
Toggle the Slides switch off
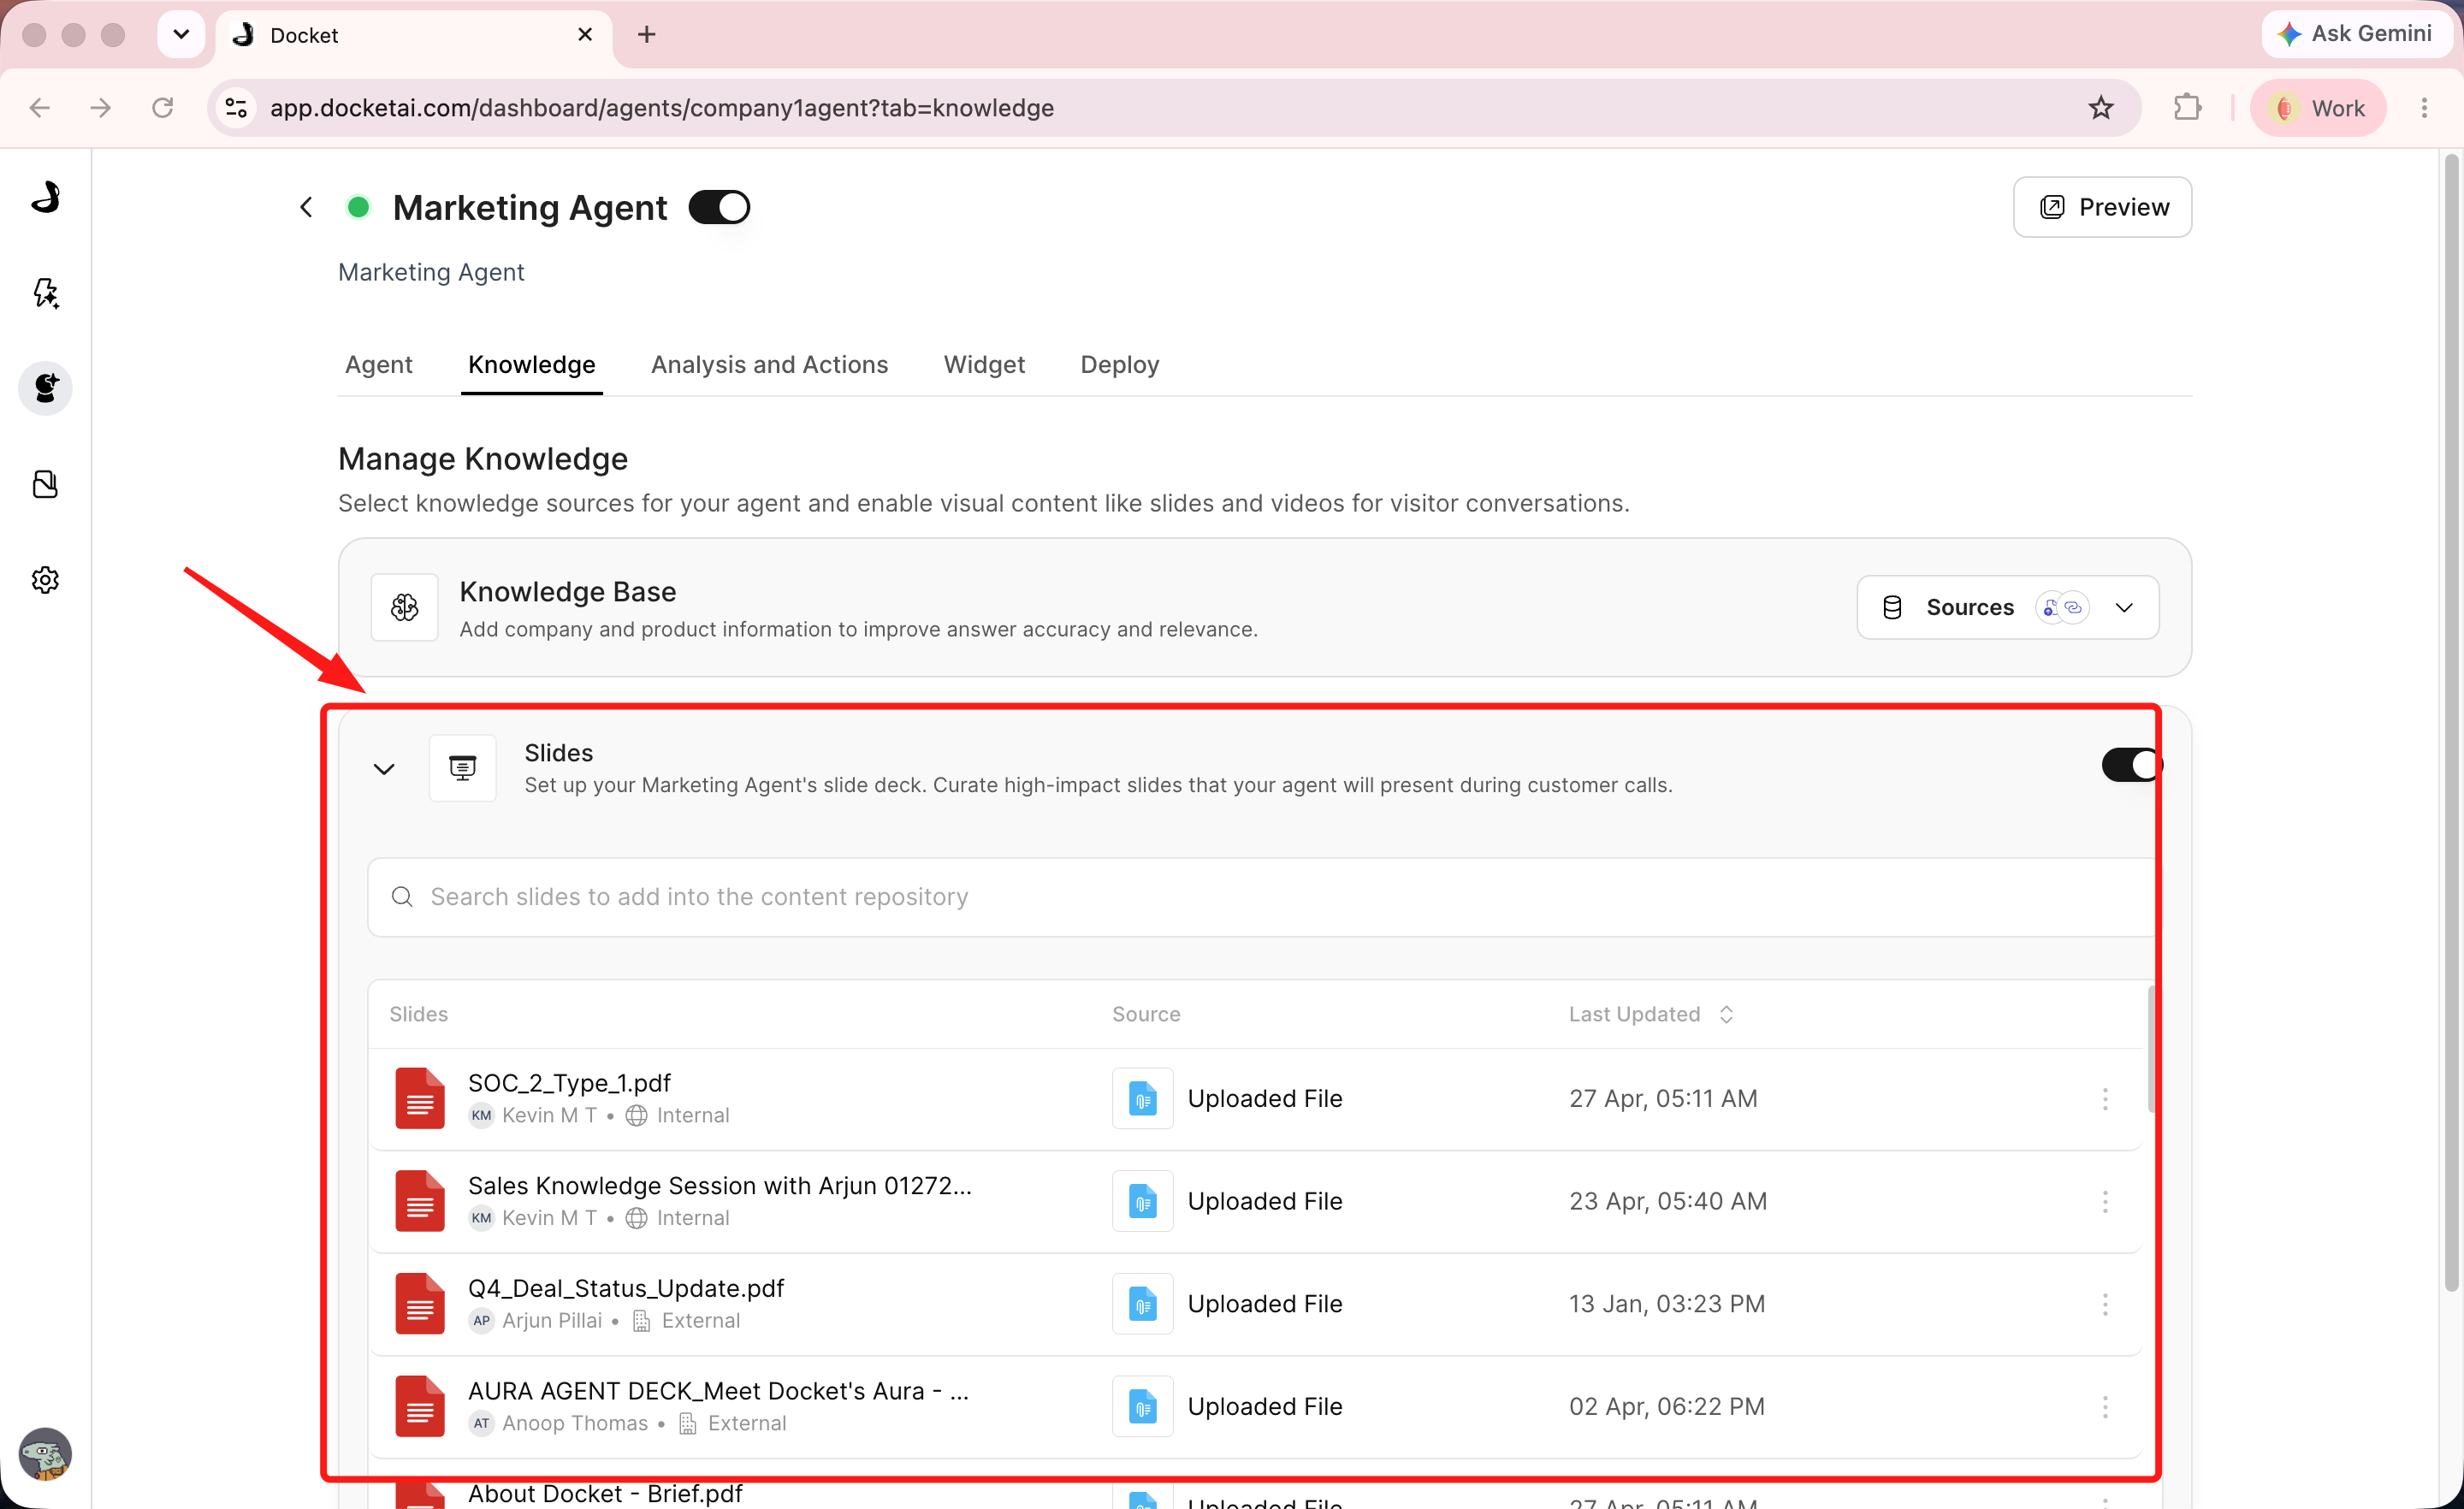[x=2131, y=765]
